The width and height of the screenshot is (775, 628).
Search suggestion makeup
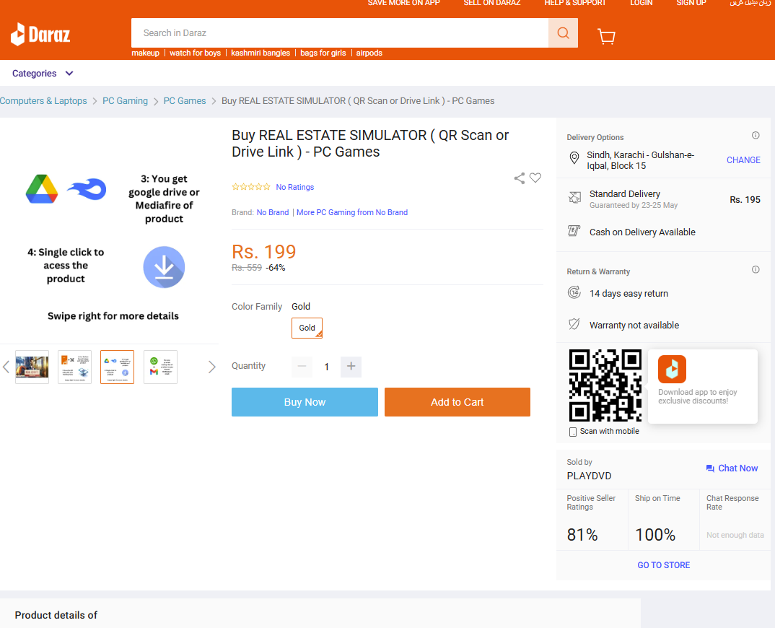tap(145, 53)
